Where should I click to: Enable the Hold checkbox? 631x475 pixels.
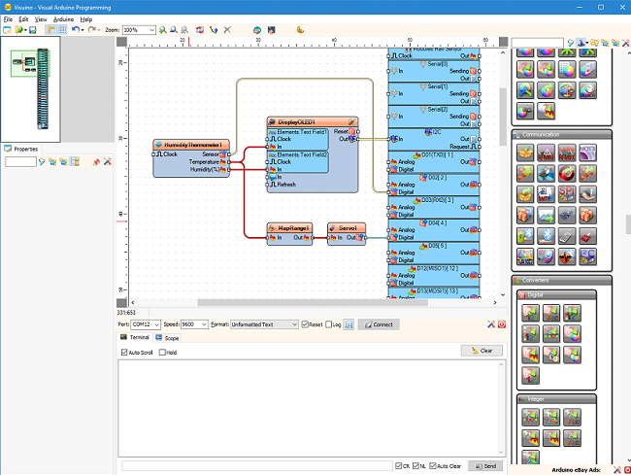[162, 353]
